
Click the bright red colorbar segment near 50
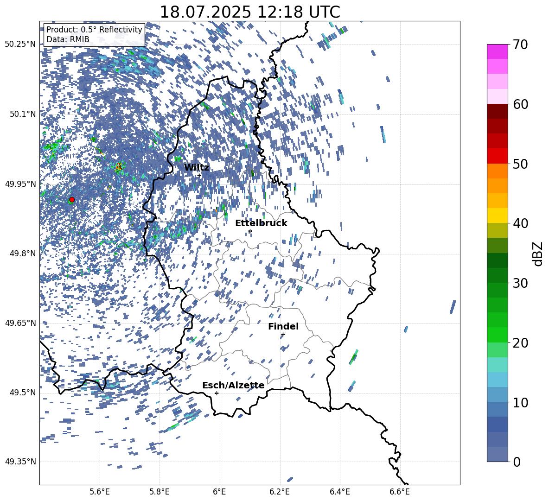point(498,156)
